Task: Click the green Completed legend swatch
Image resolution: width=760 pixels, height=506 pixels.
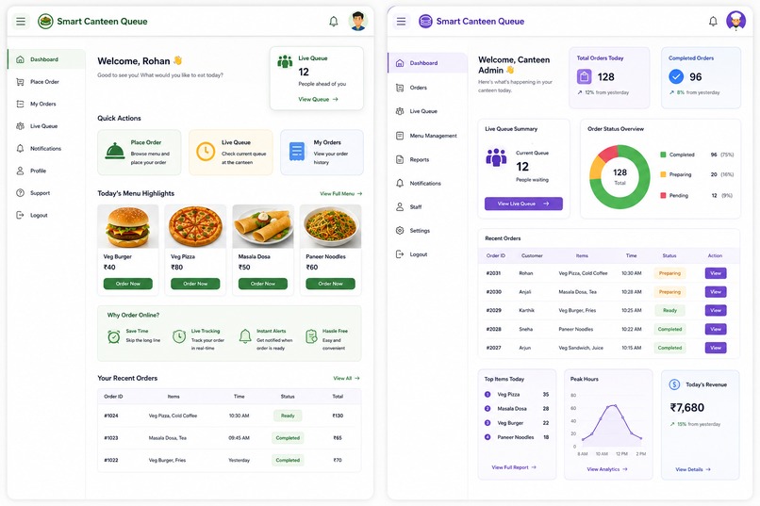Action: pyautogui.click(x=663, y=155)
